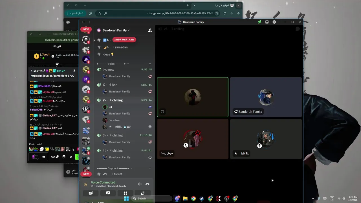The image size is (361, 203).
Task: Turn on camera in Discord voice panel
Action: [91, 193]
